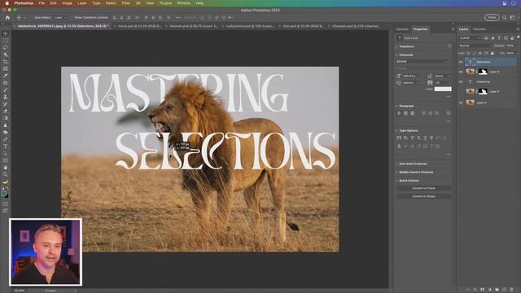Filter layers by adjustment layers icon
521x293 pixels.
coord(493,38)
